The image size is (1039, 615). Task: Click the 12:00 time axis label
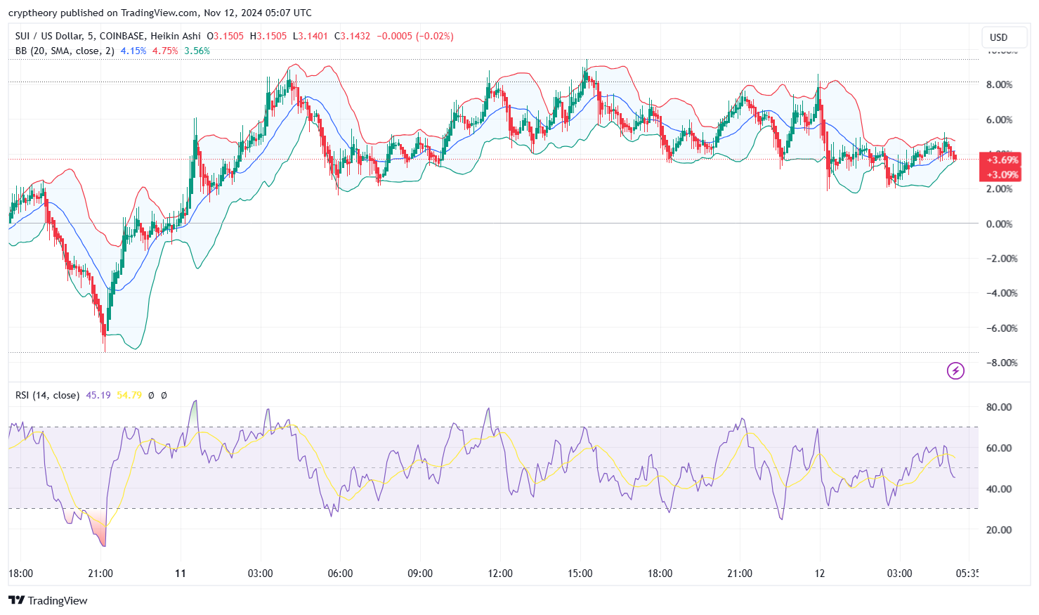tap(500, 574)
